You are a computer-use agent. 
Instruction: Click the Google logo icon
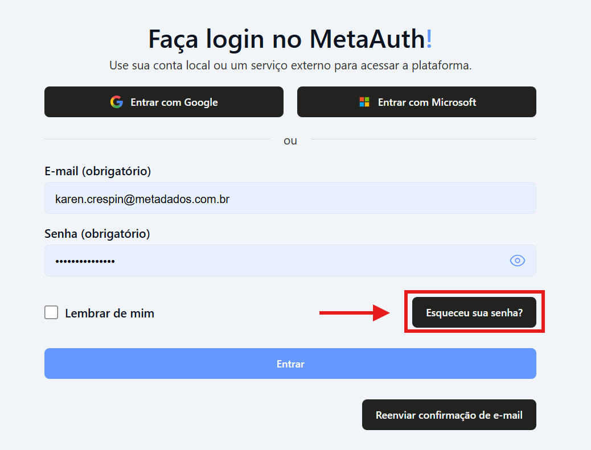(x=117, y=102)
